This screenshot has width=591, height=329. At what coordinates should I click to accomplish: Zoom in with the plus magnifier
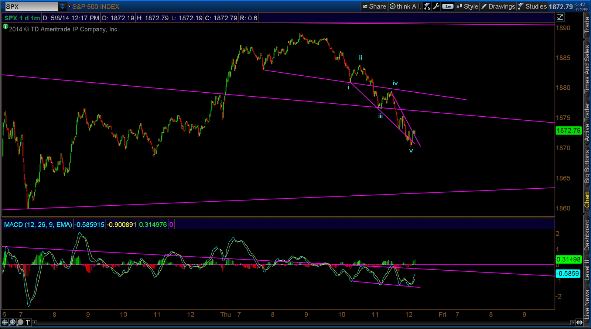point(13,322)
